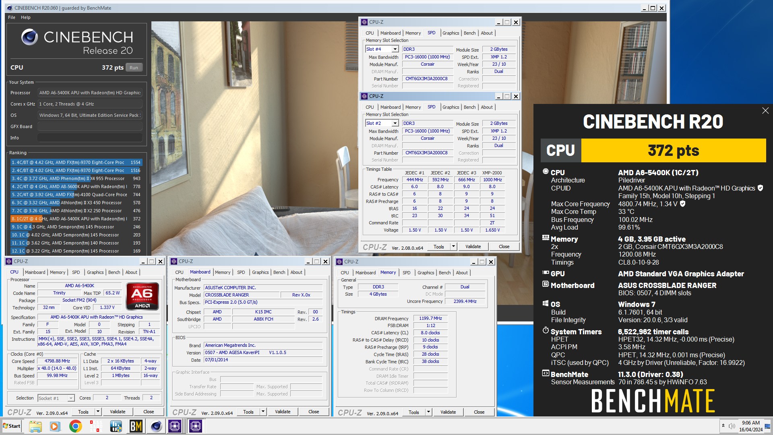Screen dimensions: 773x435
Task: Select ranking row 3 Phenom II X4 955
Action: coord(76,178)
